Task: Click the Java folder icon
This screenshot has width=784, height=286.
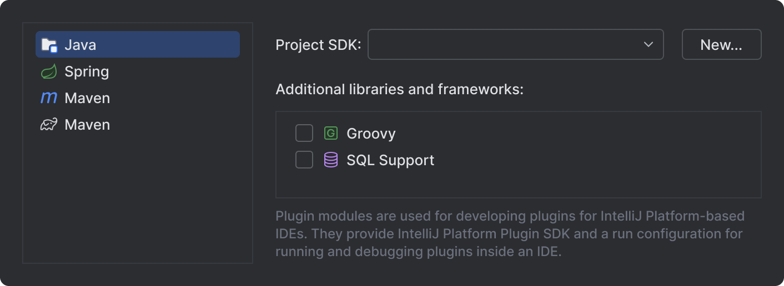Action: 49,45
